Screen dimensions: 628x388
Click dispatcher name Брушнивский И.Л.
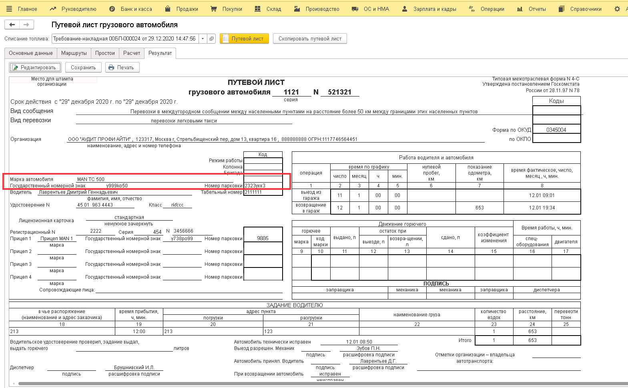click(x=134, y=368)
